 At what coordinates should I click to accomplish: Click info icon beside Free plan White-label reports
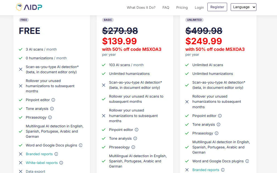[61, 163]
